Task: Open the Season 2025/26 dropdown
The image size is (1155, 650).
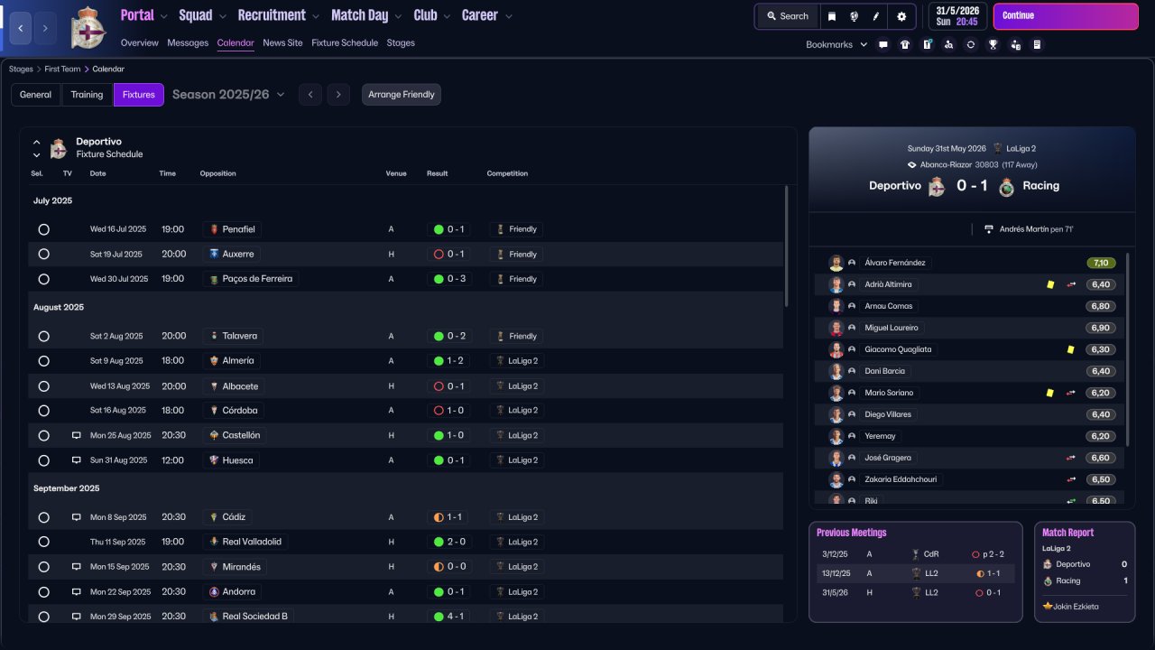Action: click(228, 94)
